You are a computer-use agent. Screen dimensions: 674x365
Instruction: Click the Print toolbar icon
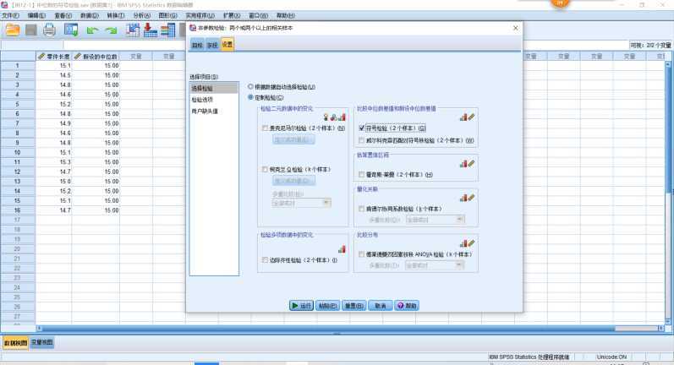(49, 30)
